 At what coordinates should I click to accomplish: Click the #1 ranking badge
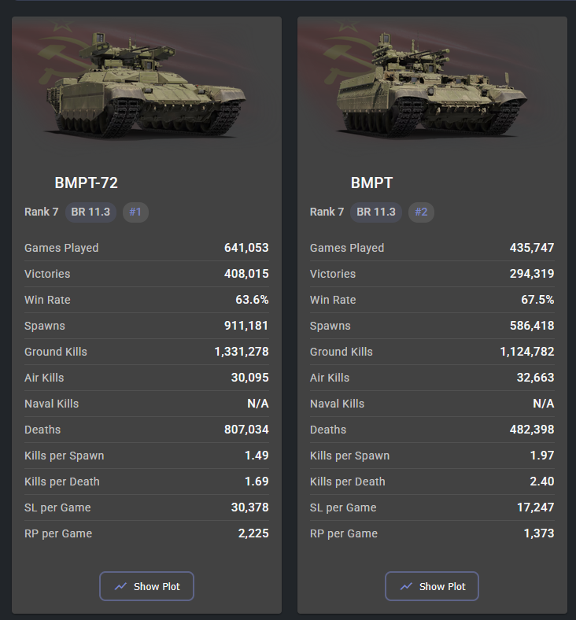(x=135, y=212)
